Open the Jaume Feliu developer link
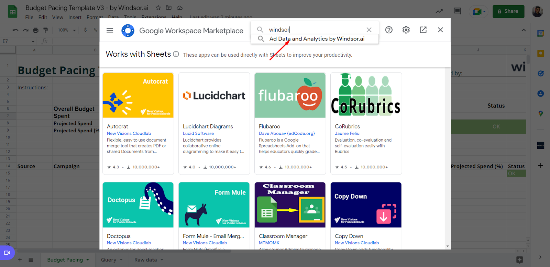 click(347, 133)
